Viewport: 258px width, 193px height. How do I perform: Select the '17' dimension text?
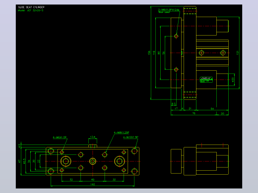click(176, 108)
